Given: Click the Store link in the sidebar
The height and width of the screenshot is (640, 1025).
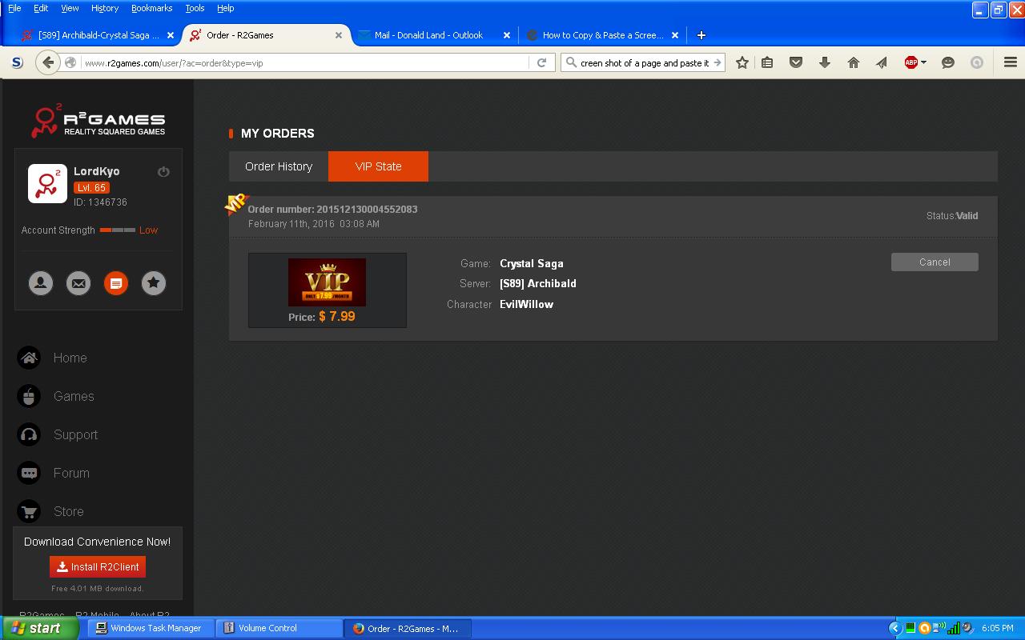Looking at the screenshot, I should pos(68,511).
